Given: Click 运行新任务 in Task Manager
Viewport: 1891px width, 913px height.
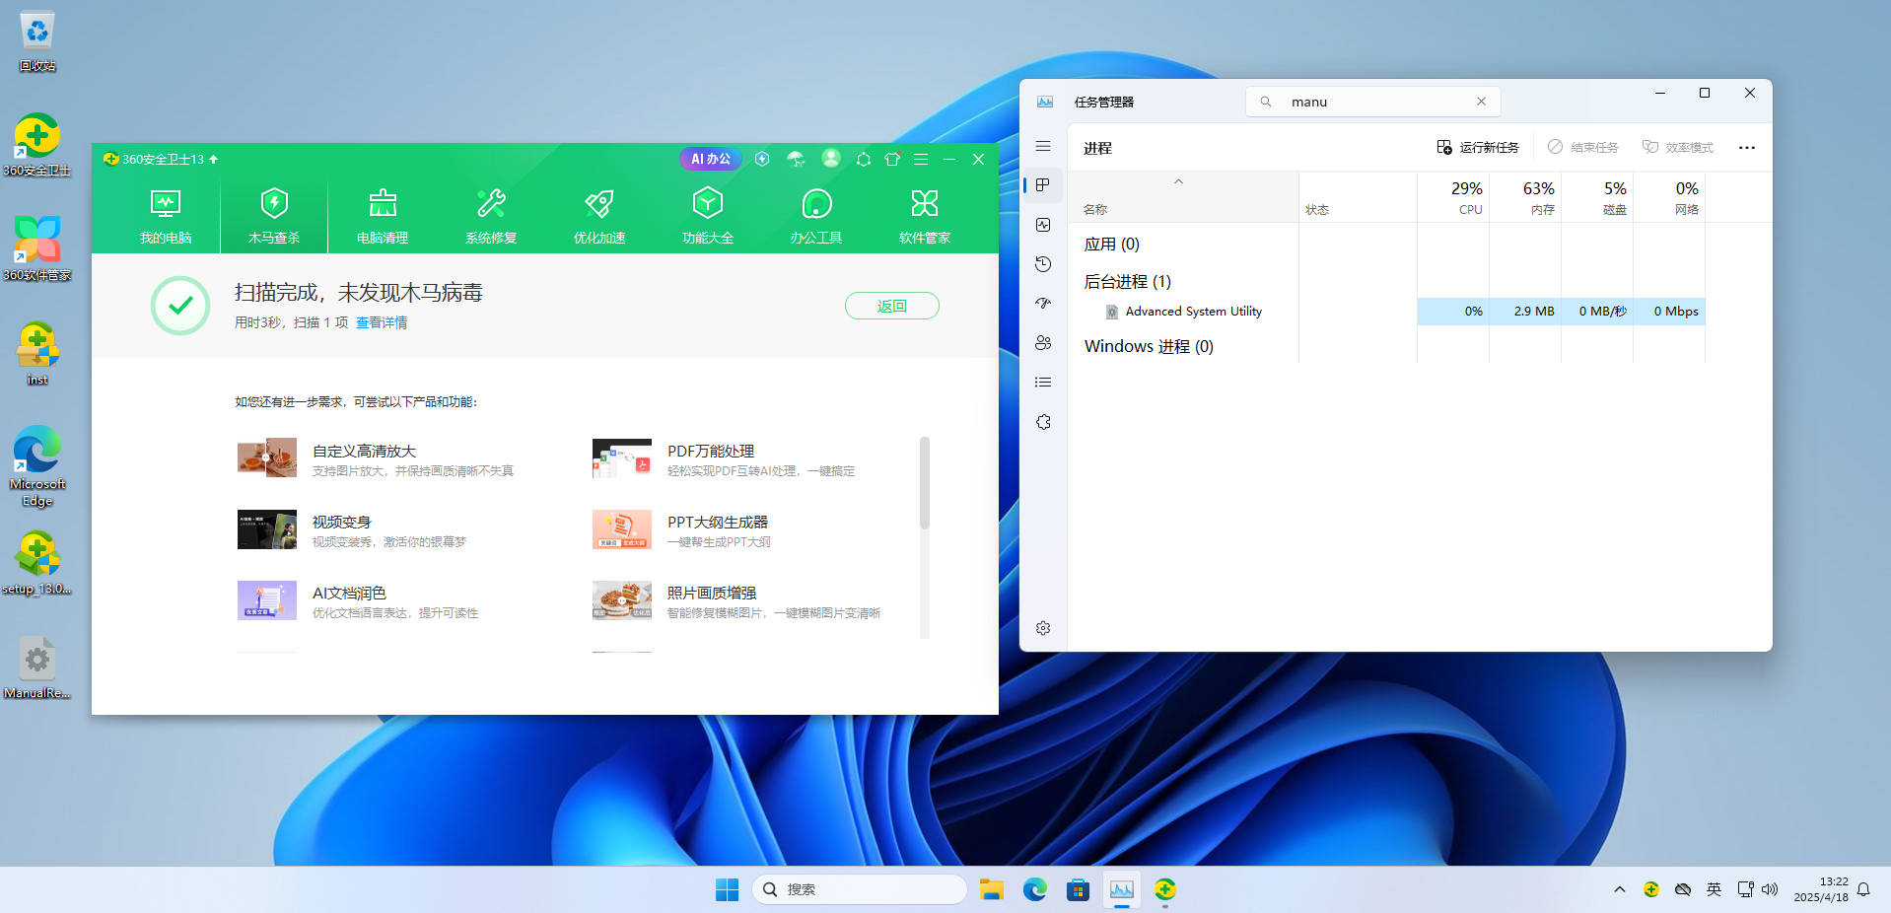Looking at the screenshot, I should 1477,147.
